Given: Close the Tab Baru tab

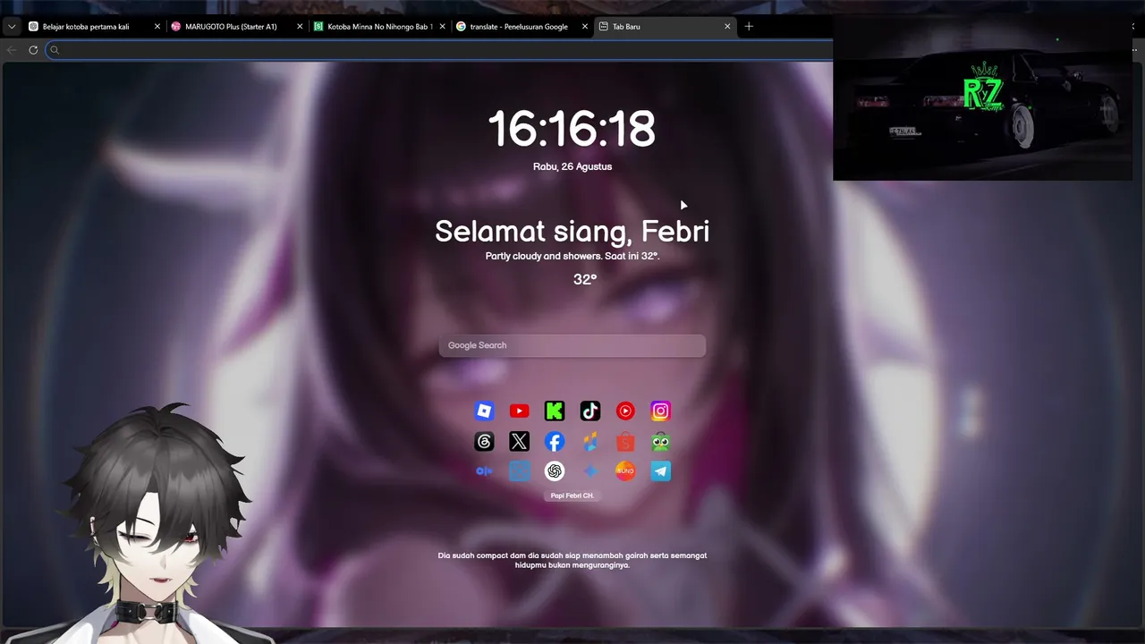Looking at the screenshot, I should pos(727,27).
